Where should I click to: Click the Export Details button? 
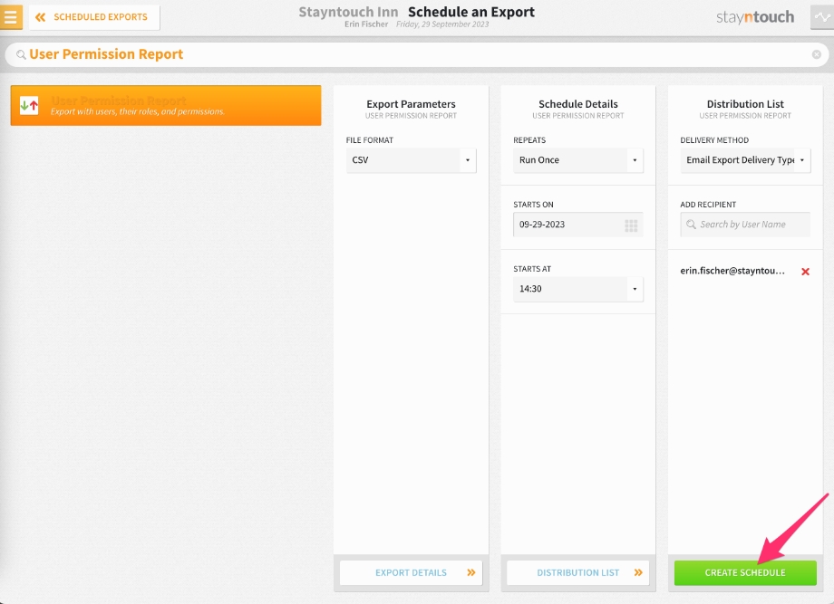pyautogui.click(x=412, y=572)
